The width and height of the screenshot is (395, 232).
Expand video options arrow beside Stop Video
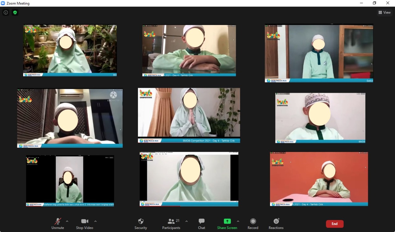[95, 221]
